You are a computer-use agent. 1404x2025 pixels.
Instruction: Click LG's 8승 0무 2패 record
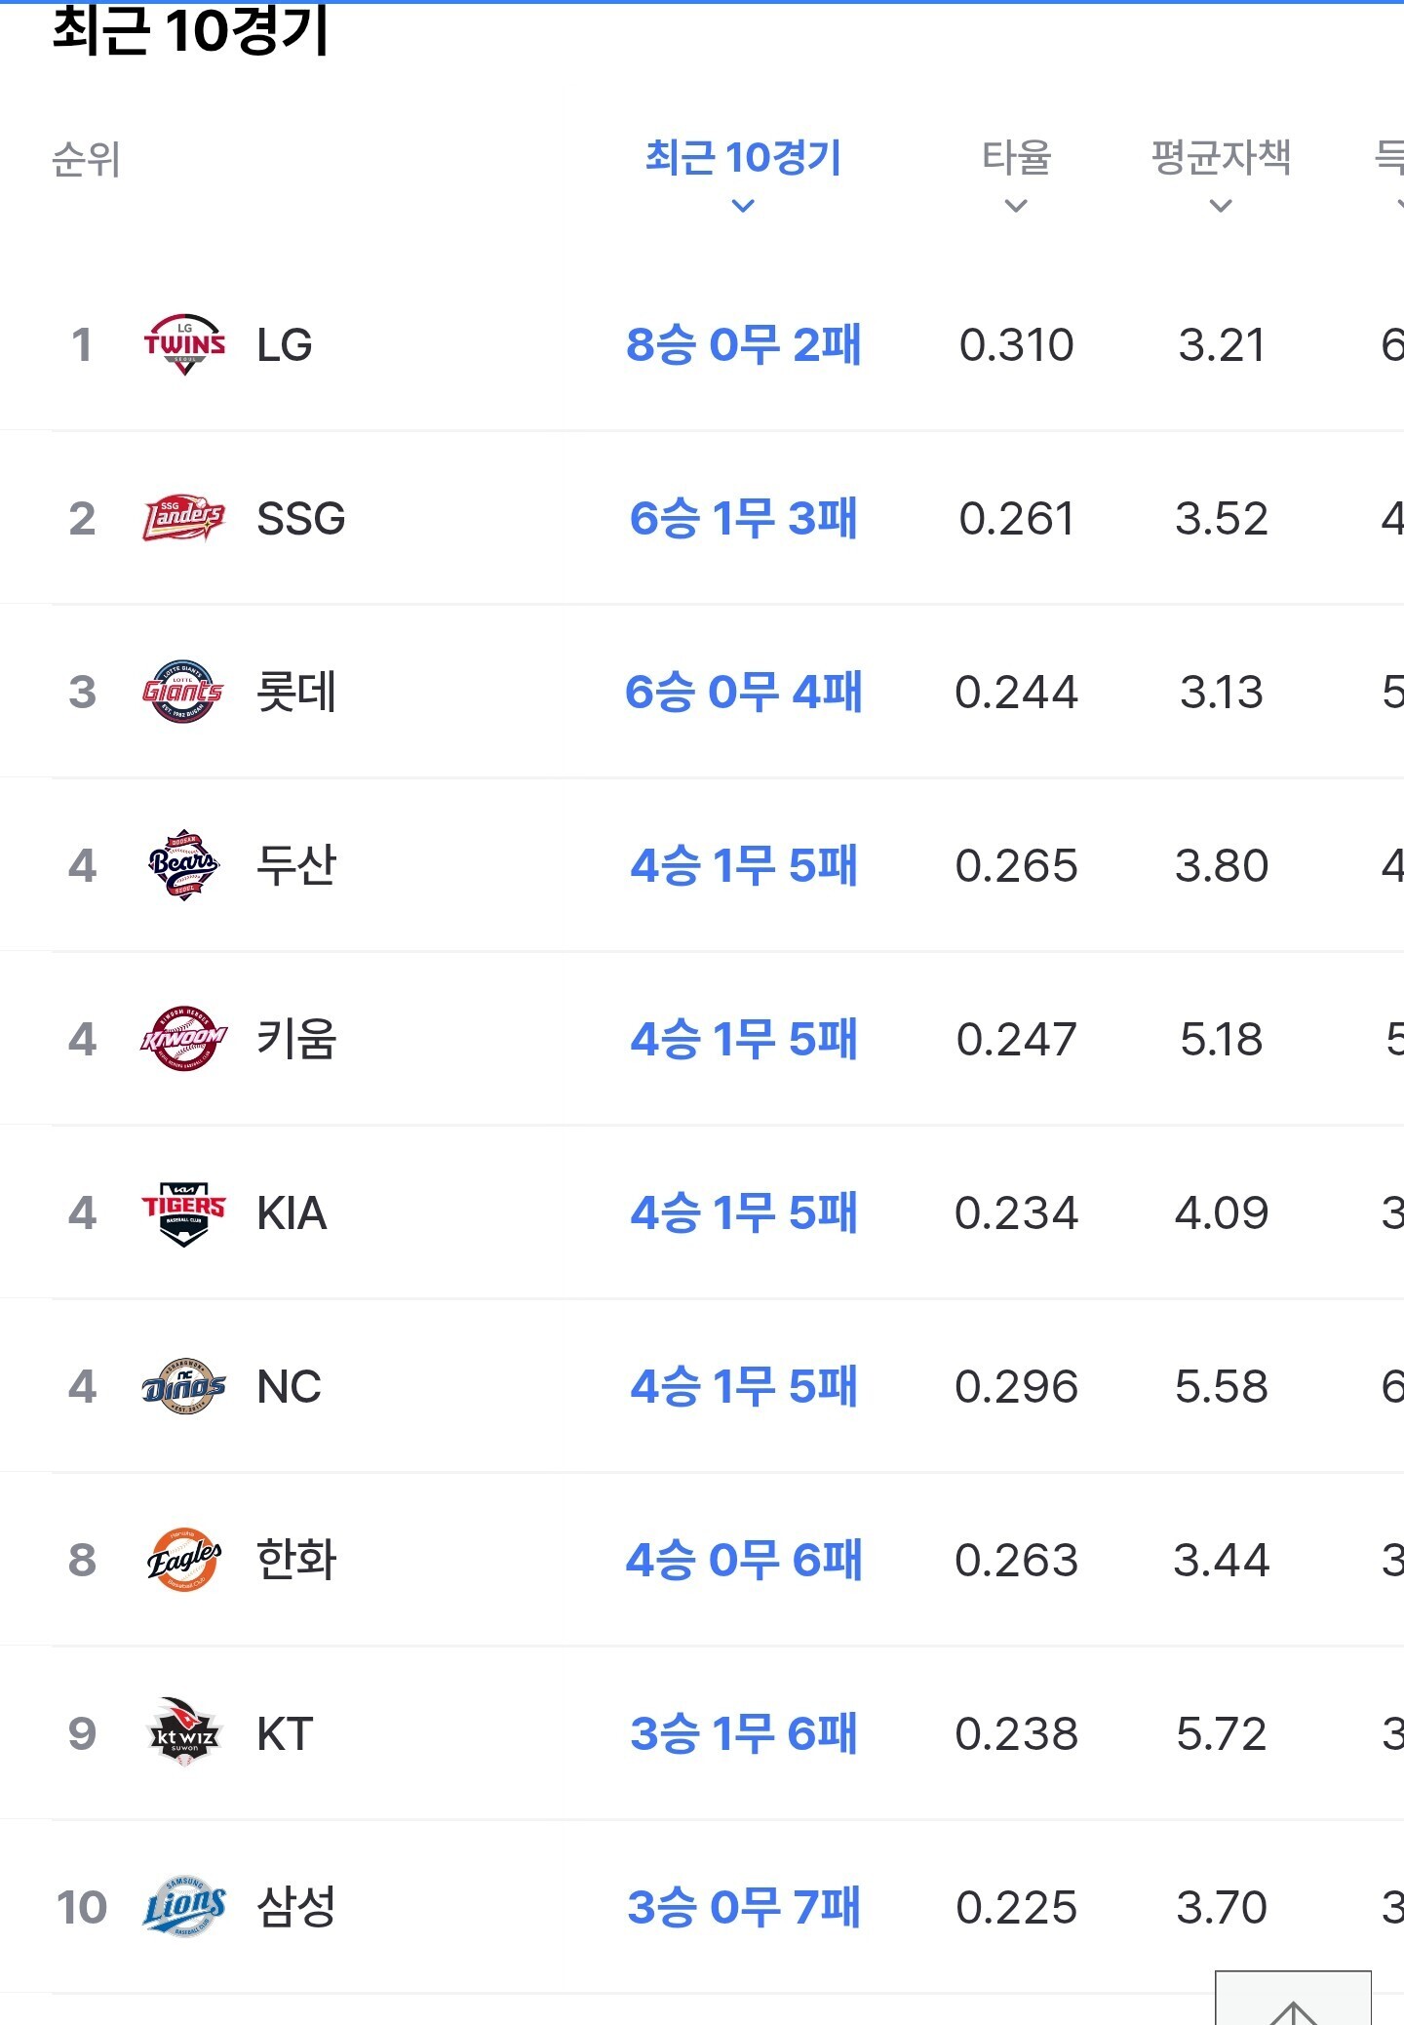743,344
